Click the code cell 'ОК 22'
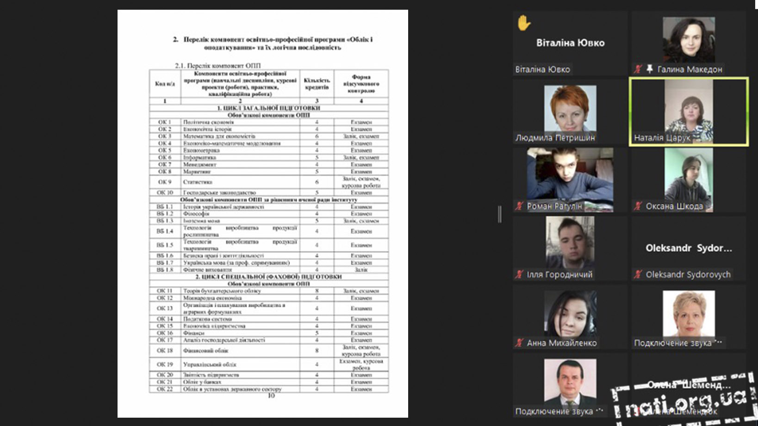Viewport: 758px width, 426px height. pyautogui.click(x=165, y=389)
